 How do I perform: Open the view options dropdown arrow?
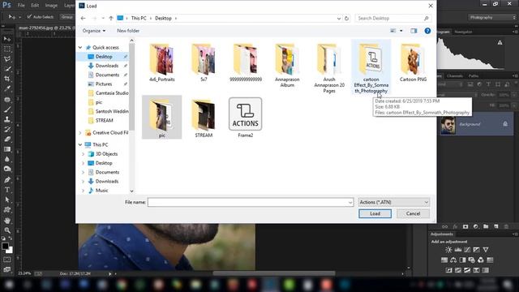401,31
